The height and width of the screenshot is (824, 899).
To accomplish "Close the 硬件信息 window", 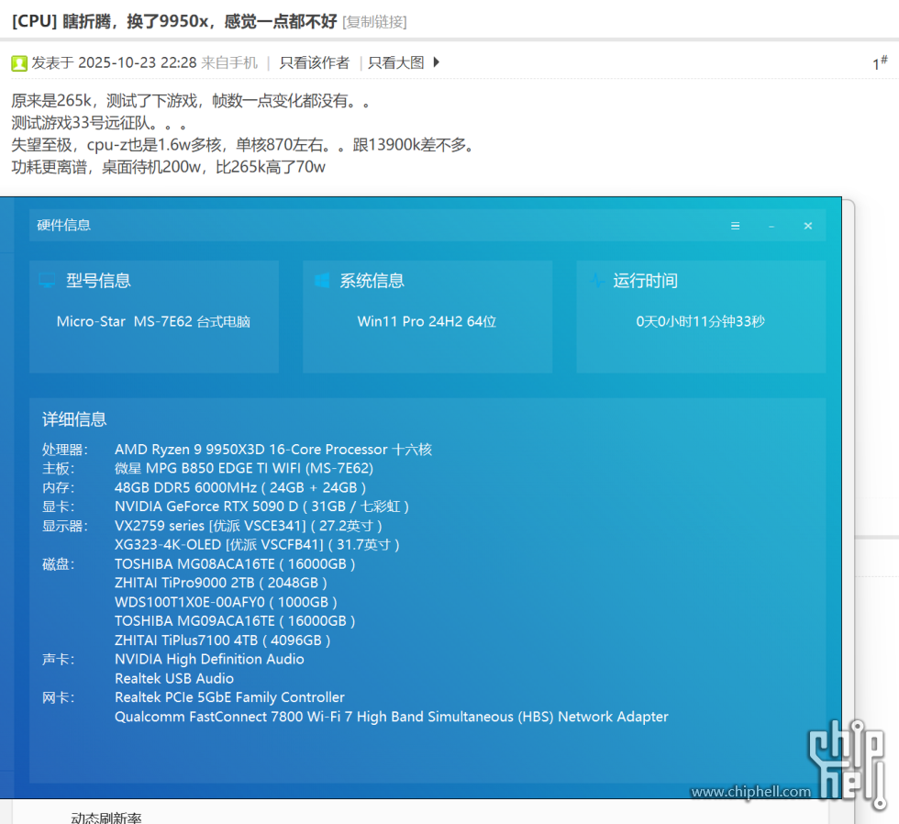I will [x=807, y=226].
